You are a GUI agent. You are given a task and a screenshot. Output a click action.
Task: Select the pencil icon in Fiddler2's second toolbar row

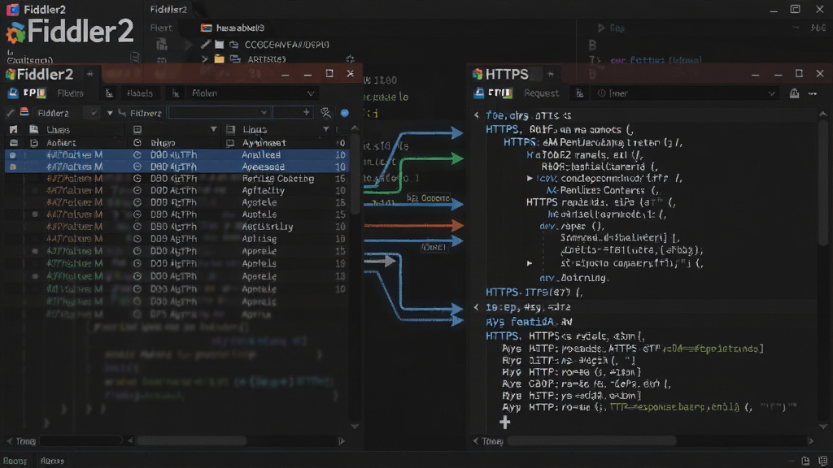point(10,113)
